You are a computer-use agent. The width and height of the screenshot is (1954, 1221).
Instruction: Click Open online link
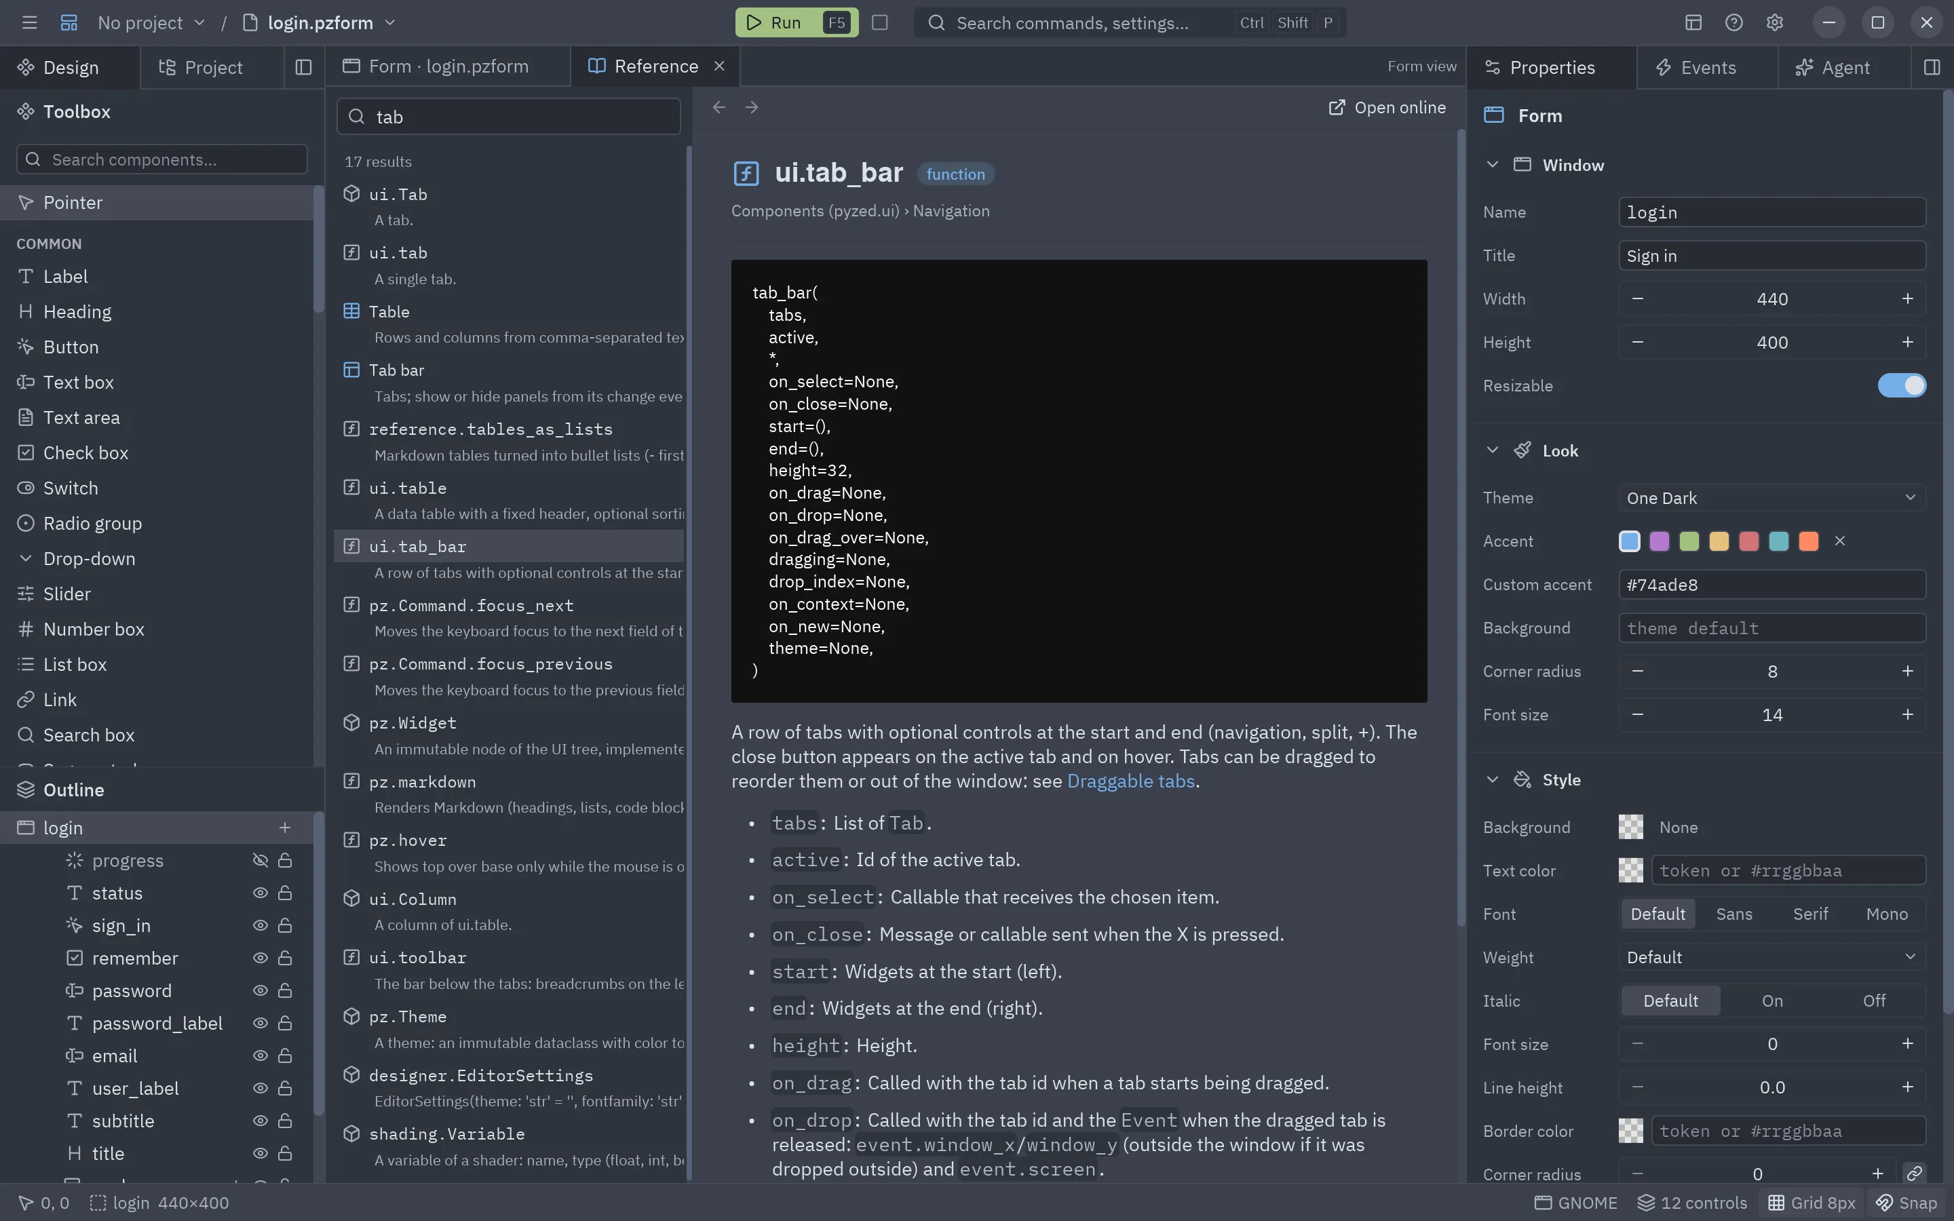point(1387,107)
